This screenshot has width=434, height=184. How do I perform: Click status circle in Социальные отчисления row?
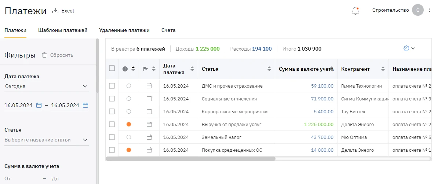129,99
